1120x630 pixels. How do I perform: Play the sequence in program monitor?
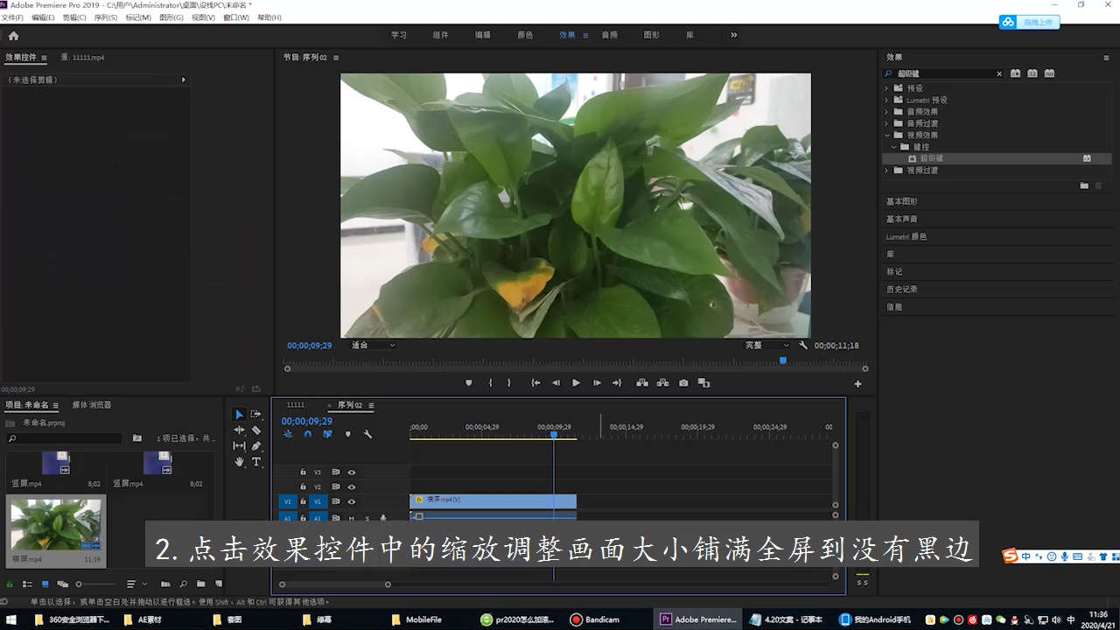pyautogui.click(x=576, y=383)
